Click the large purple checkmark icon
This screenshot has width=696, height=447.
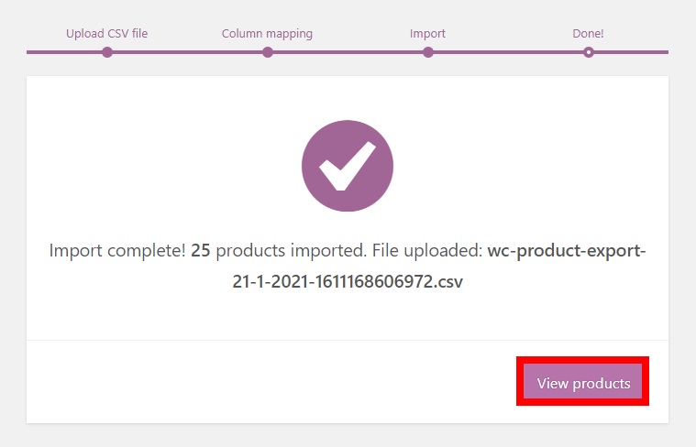(x=348, y=167)
